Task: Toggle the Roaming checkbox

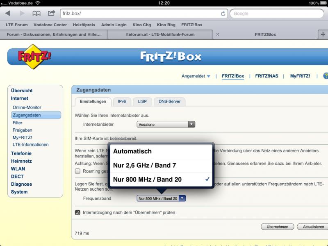Action: [x=77, y=171]
